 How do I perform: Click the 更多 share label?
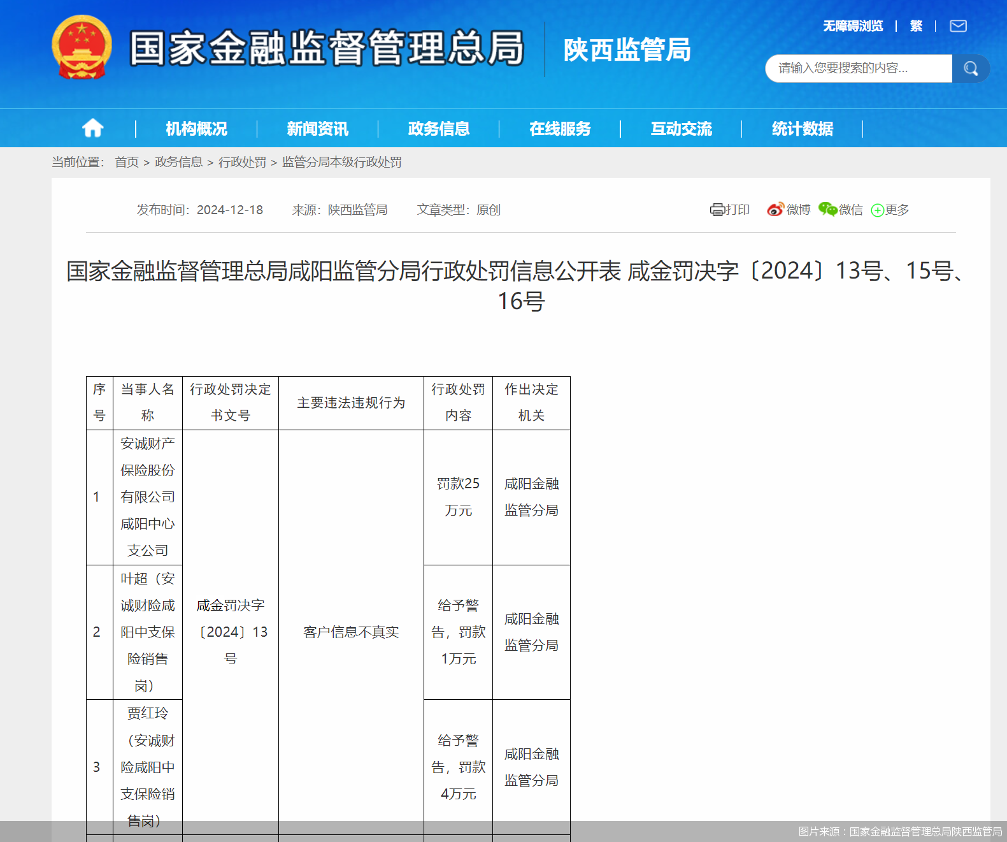897,210
